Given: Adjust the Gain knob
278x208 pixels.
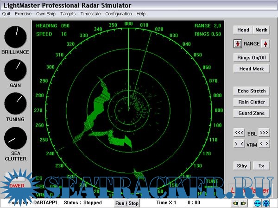Looking at the screenshot, I should (15, 70).
